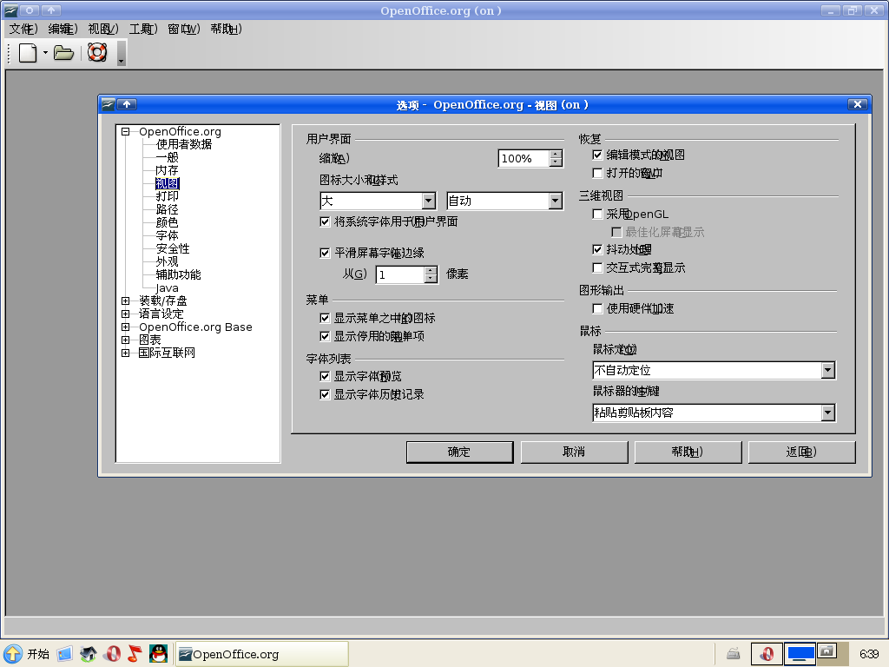This screenshot has width=889, height=667.
Task: Click the printer icon in the system tray
Action: (x=733, y=654)
